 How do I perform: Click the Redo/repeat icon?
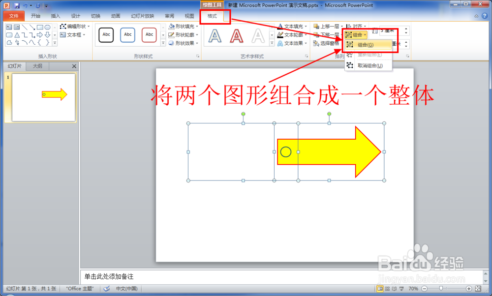(x=38, y=5)
